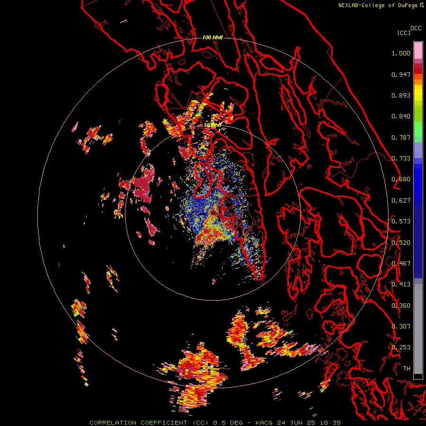This screenshot has width=426, height=426.
Task: Click the KACG radar site identifier
Action: tap(264, 423)
